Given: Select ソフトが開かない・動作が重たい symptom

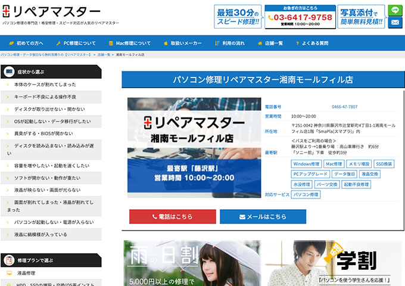Looking at the screenshot, I should (x=51, y=178).
